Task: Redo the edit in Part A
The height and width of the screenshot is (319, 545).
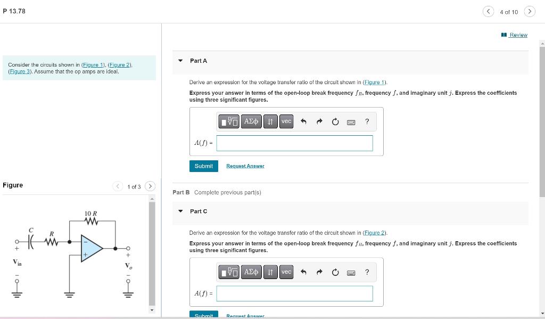Action: pos(319,121)
